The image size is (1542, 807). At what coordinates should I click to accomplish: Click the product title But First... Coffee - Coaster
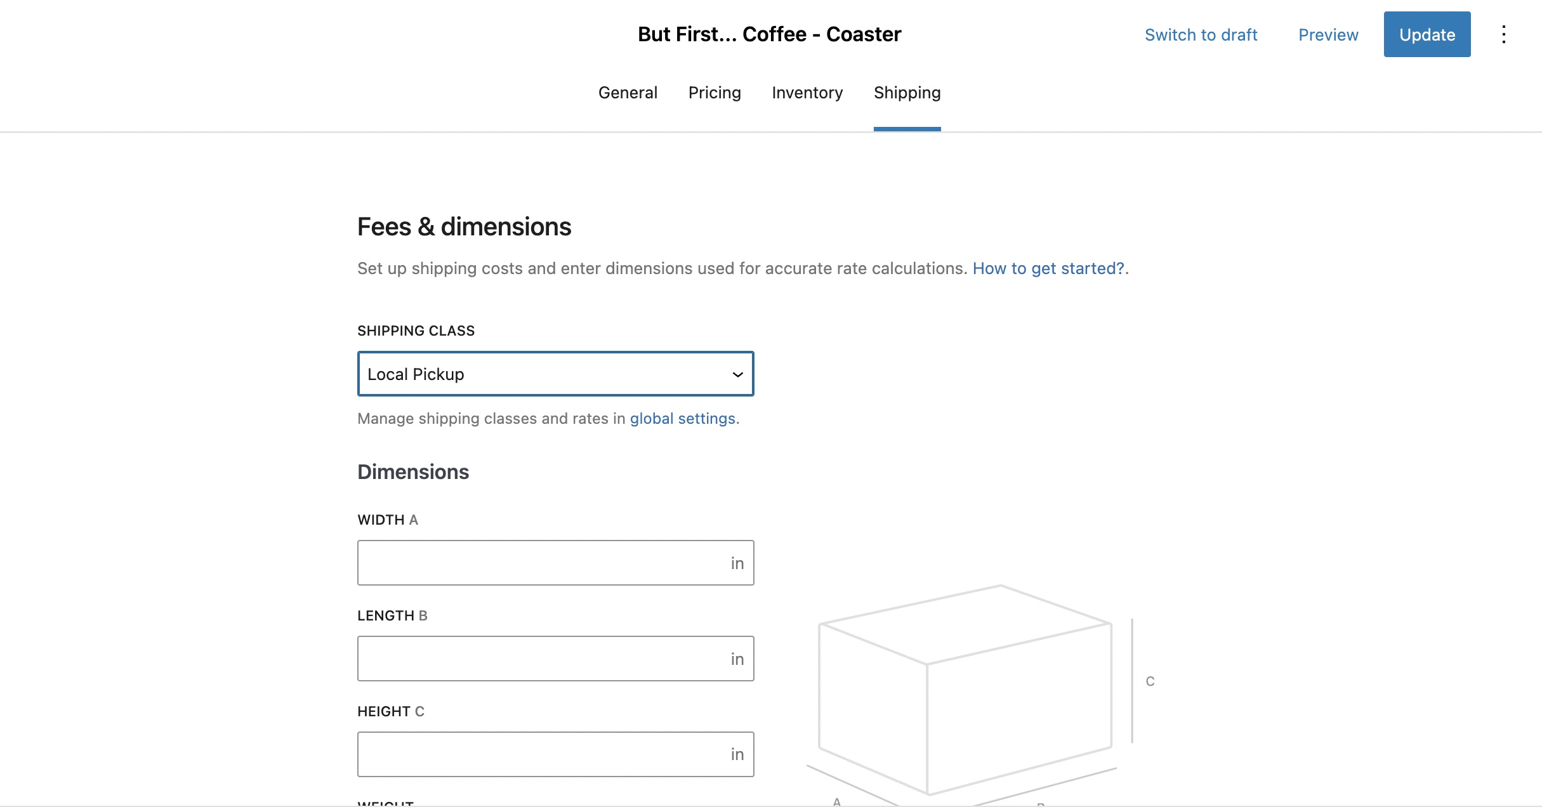click(x=769, y=34)
